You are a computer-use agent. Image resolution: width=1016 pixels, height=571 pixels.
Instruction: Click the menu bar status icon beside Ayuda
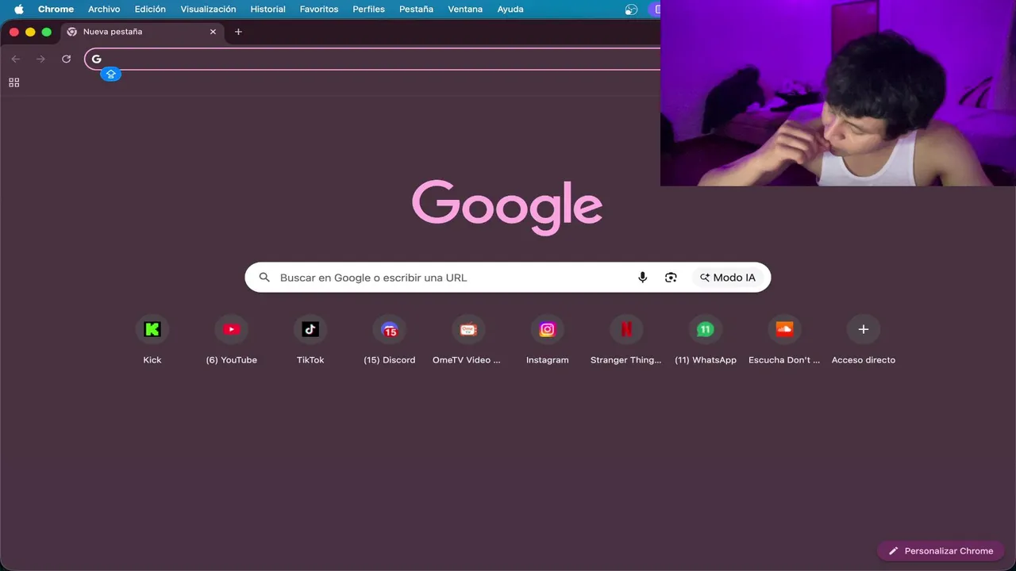(x=631, y=10)
